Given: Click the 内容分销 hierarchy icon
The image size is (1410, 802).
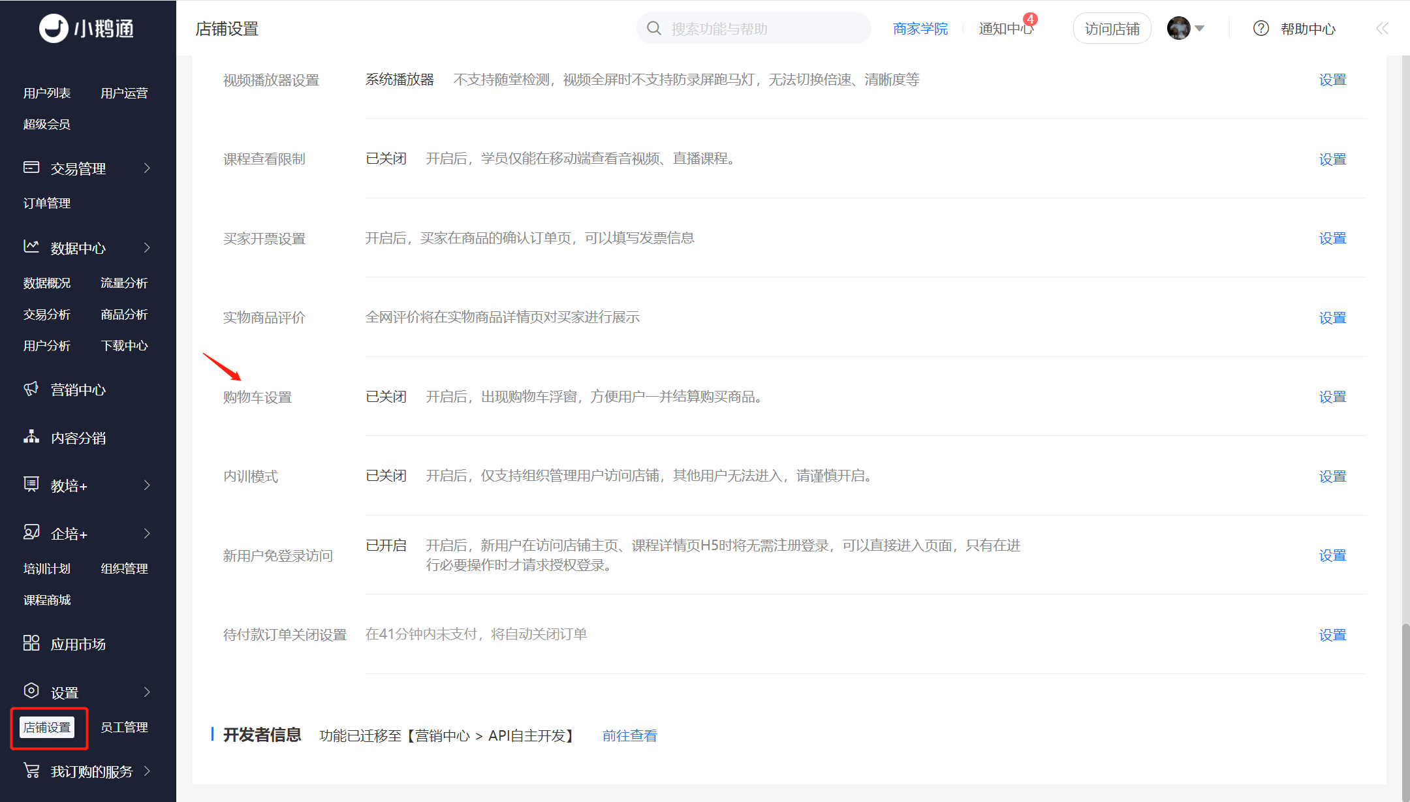Looking at the screenshot, I should [31, 437].
